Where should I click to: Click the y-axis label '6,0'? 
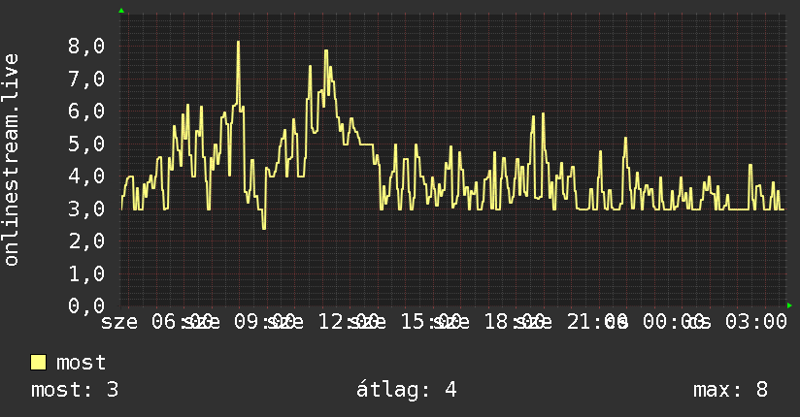[x=86, y=112]
